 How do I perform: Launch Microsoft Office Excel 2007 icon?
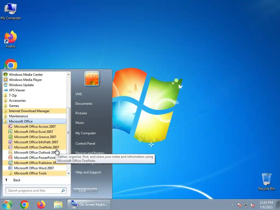click(x=11, y=132)
